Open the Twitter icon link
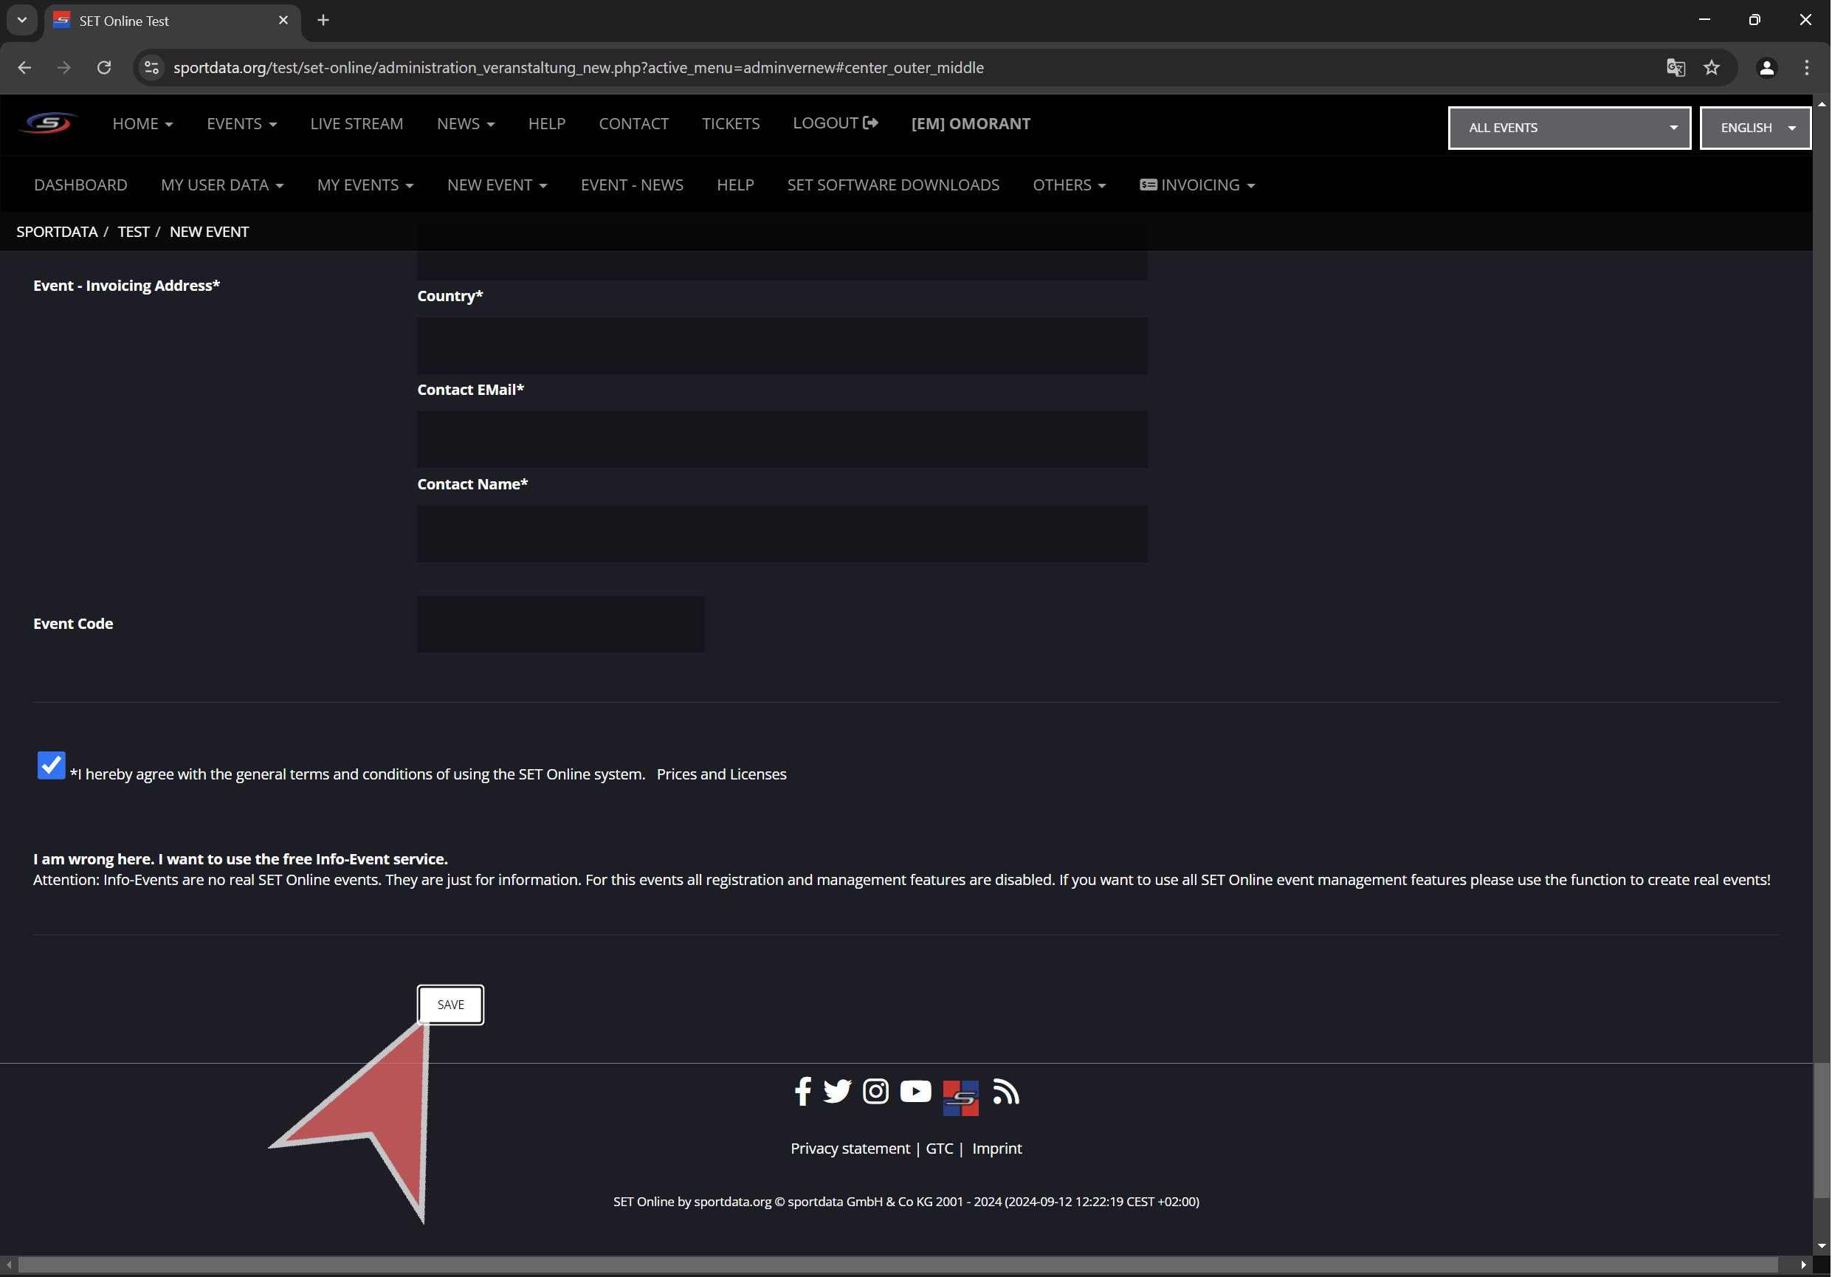This screenshot has height=1277, width=1832. point(837,1091)
